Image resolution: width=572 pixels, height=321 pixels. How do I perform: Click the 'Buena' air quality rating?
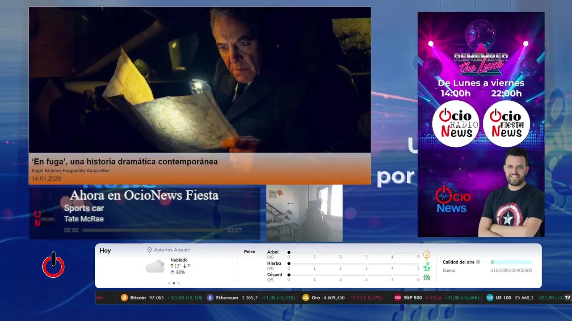pyautogui.click(x=449, y=271)
